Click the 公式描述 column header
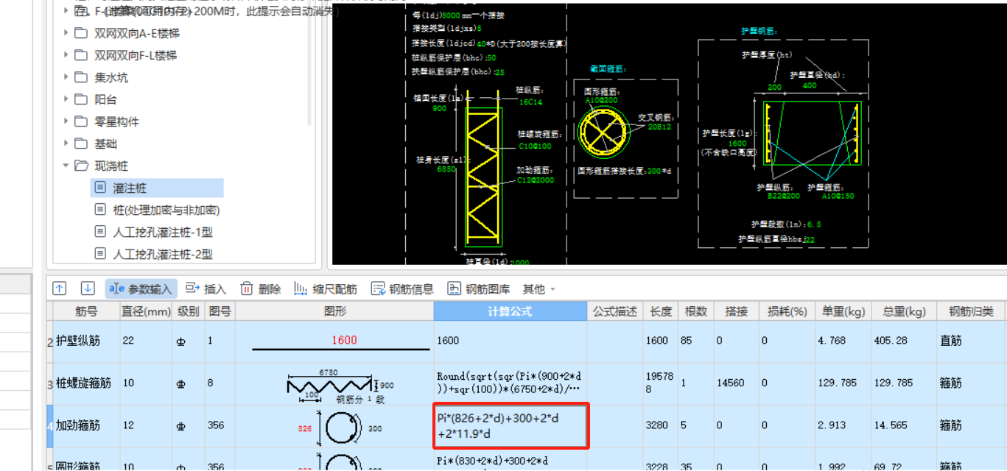 (x=615, y=311)
